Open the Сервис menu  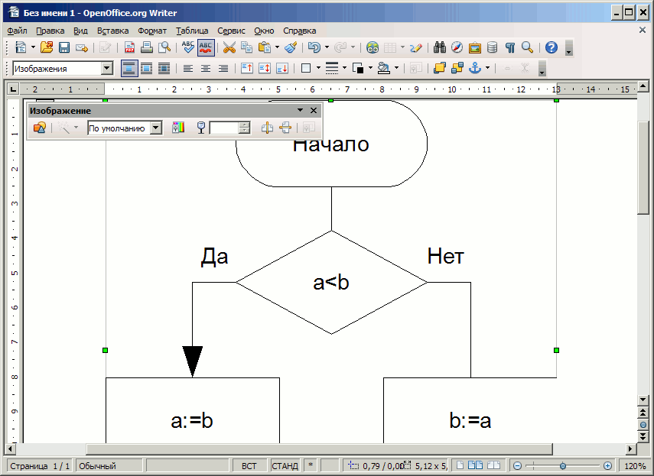[x=231, y=31]
